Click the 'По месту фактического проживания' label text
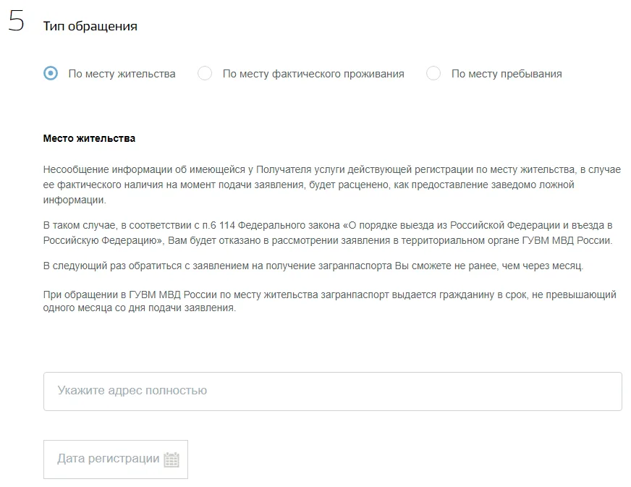 (313, 74)
